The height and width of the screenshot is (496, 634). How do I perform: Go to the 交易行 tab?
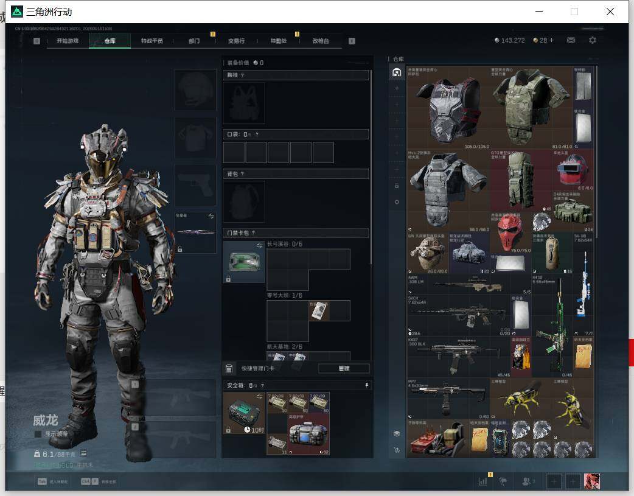(236, 41)
